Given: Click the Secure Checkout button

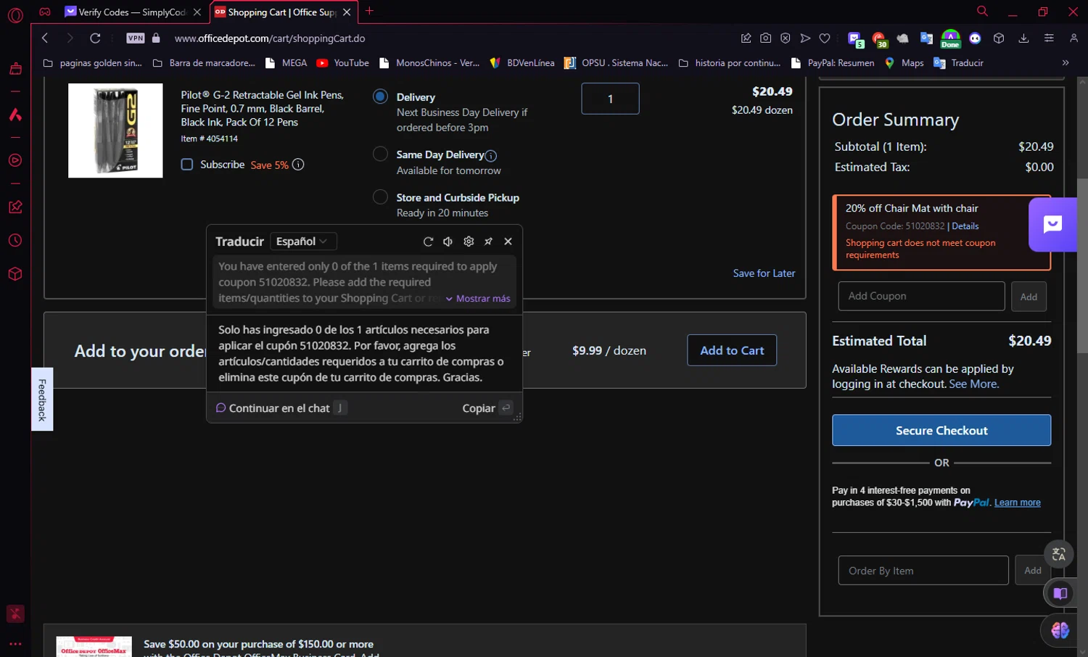Looking at the screenshot, I should (941, 430).
